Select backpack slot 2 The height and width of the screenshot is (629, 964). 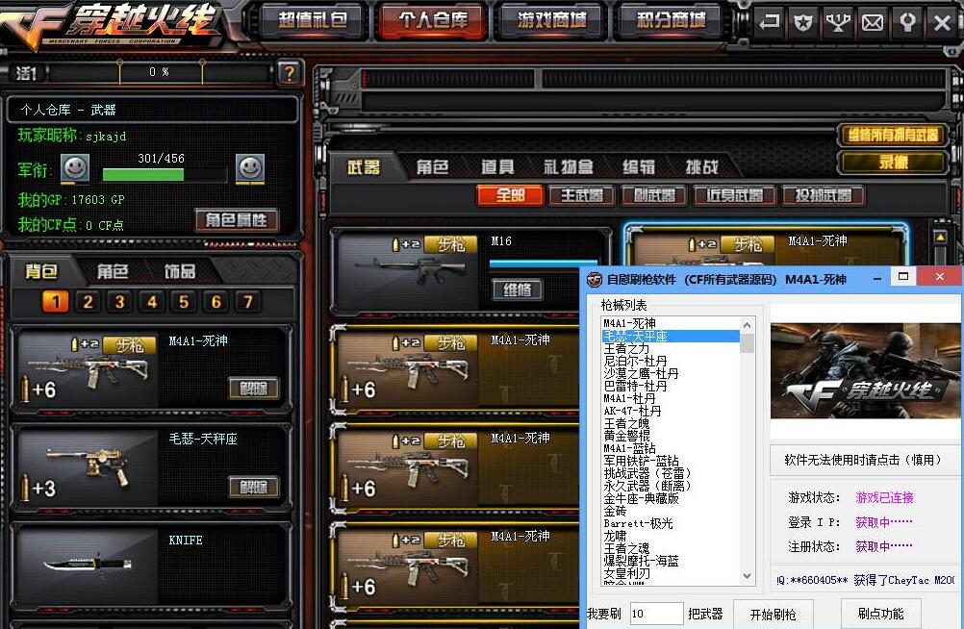(88, 301)
